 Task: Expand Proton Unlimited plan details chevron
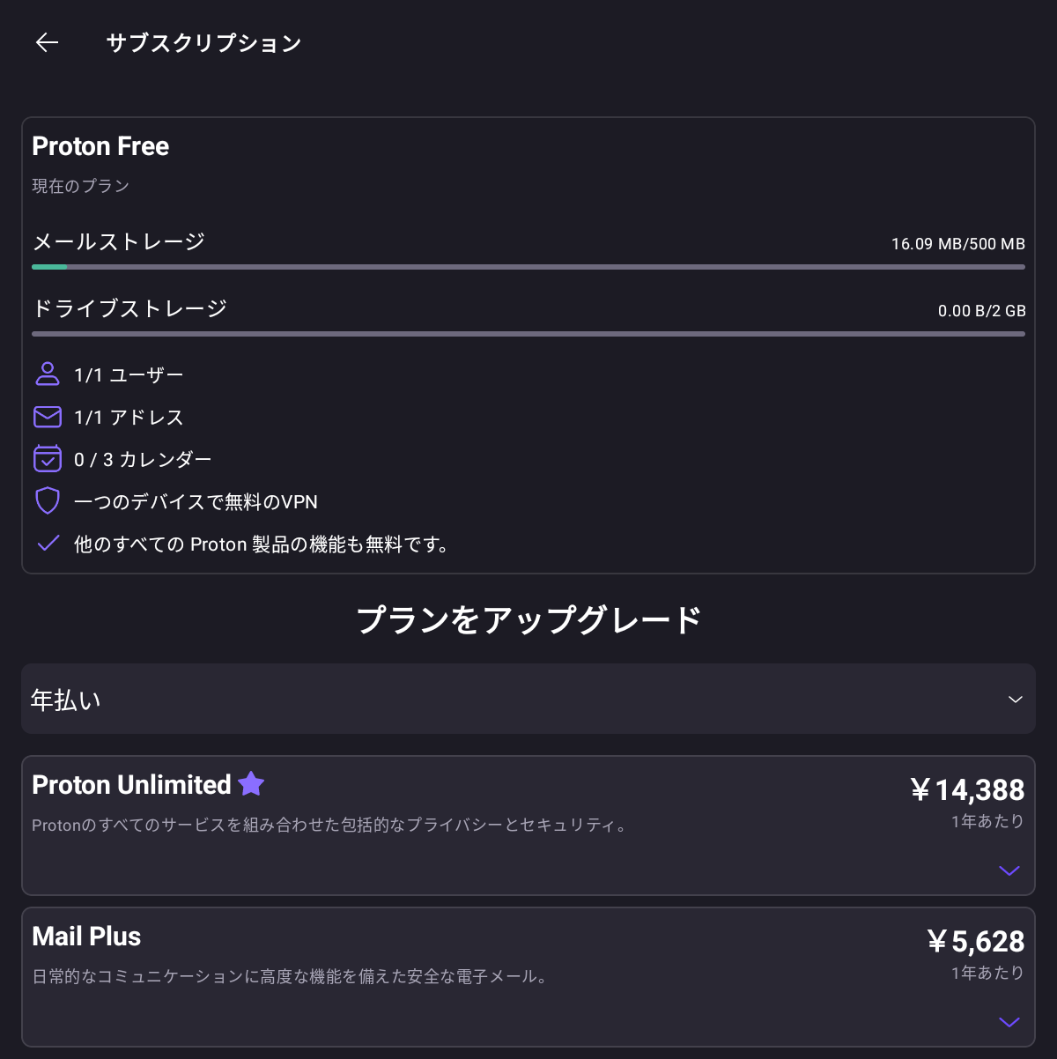click(1009, 870)
